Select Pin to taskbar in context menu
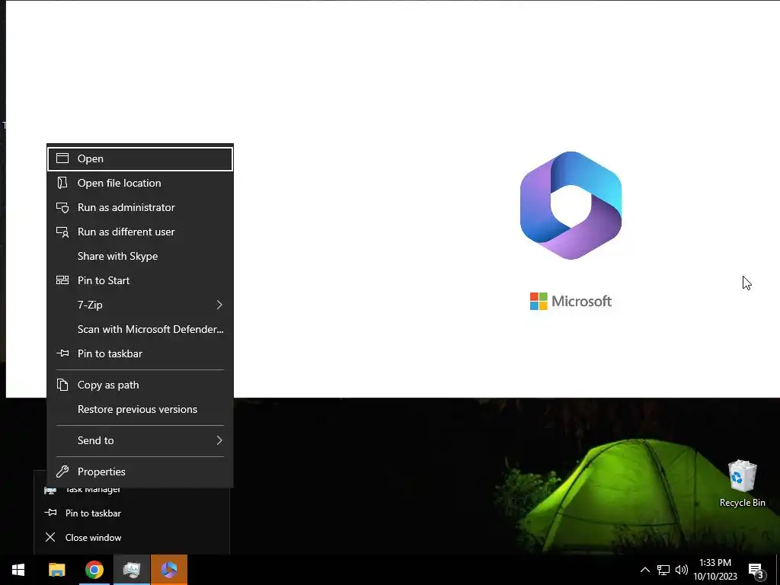780x585 pixels. (140, 353)
